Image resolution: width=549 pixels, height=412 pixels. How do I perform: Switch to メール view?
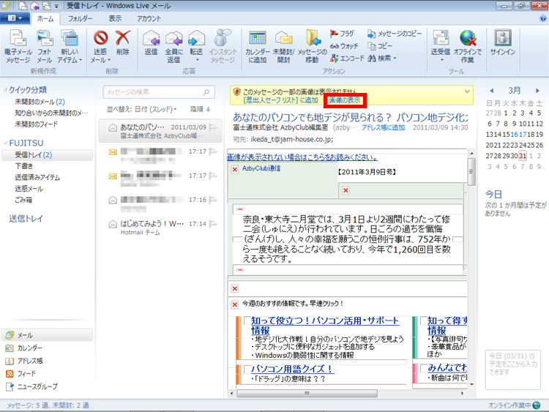pos(48,335)
